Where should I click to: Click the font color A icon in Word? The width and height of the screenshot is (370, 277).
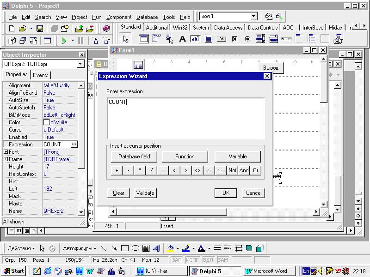(201, 248)
